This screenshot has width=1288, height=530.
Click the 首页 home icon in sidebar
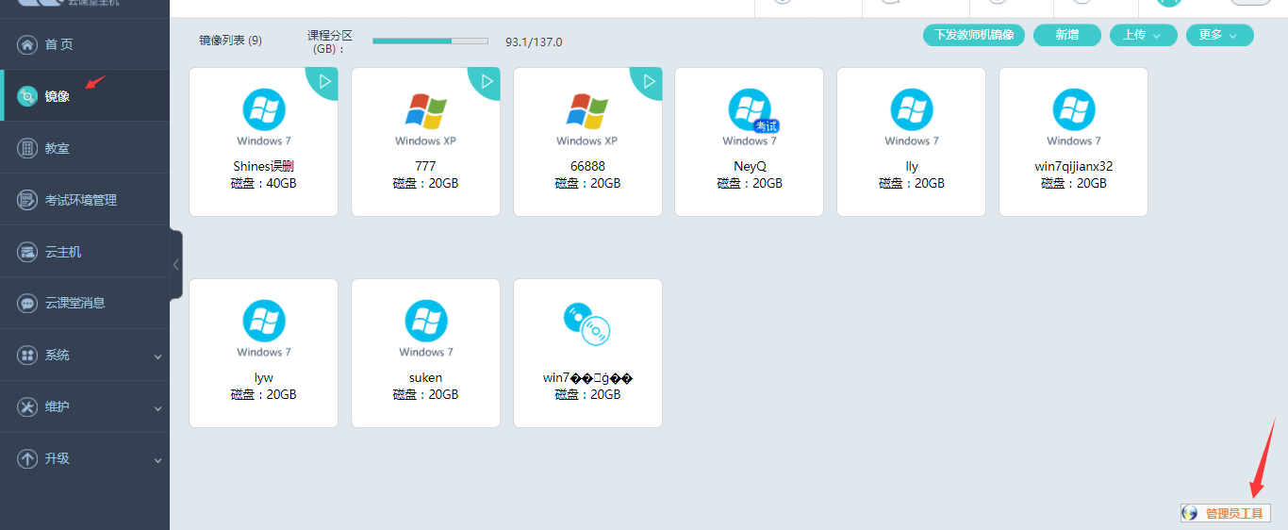point(27,44)
